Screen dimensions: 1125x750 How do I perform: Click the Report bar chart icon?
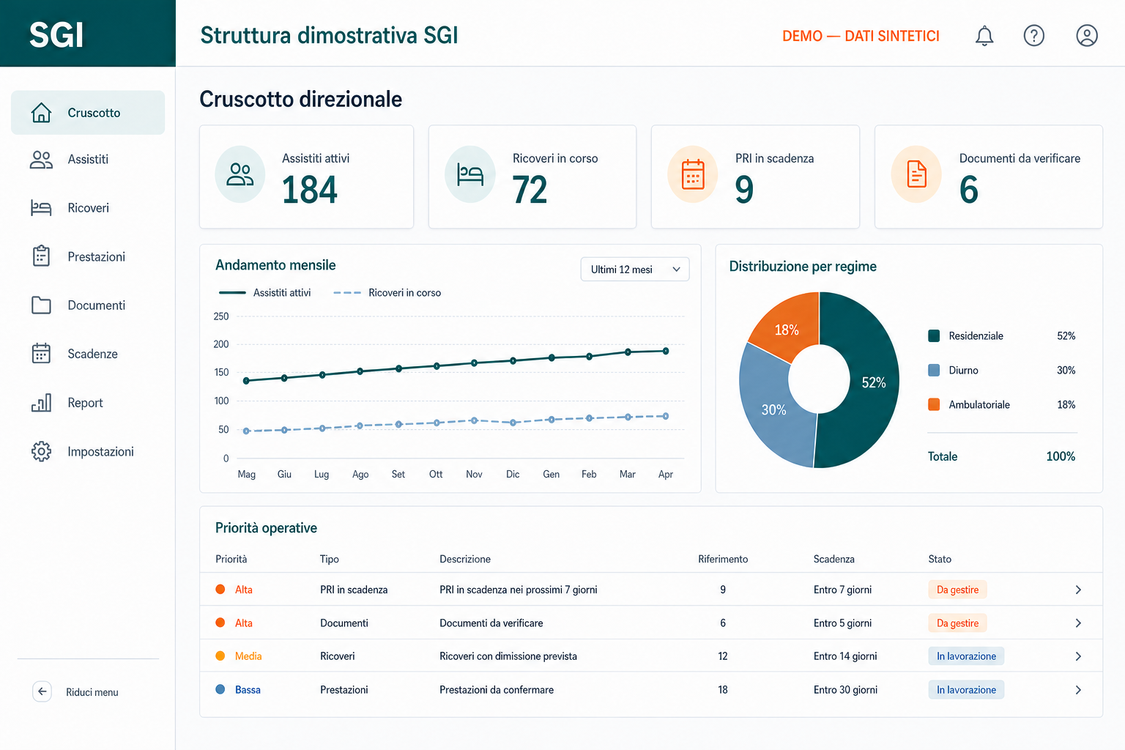tap(41, 403)
